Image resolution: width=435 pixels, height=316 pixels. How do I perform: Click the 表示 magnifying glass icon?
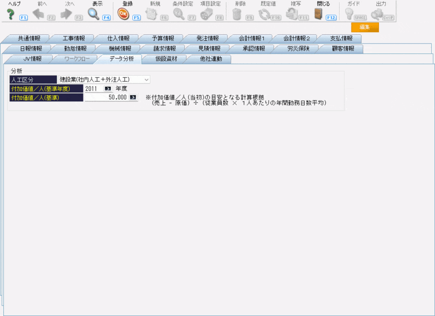pos(94,14)
